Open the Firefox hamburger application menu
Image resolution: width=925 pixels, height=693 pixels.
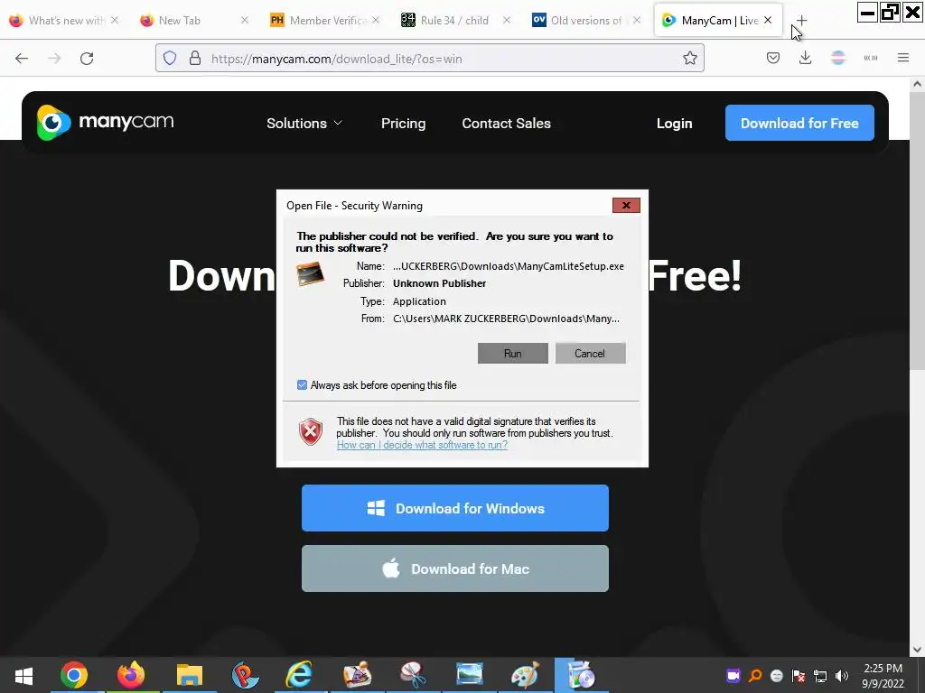click(x=903, y=59)
